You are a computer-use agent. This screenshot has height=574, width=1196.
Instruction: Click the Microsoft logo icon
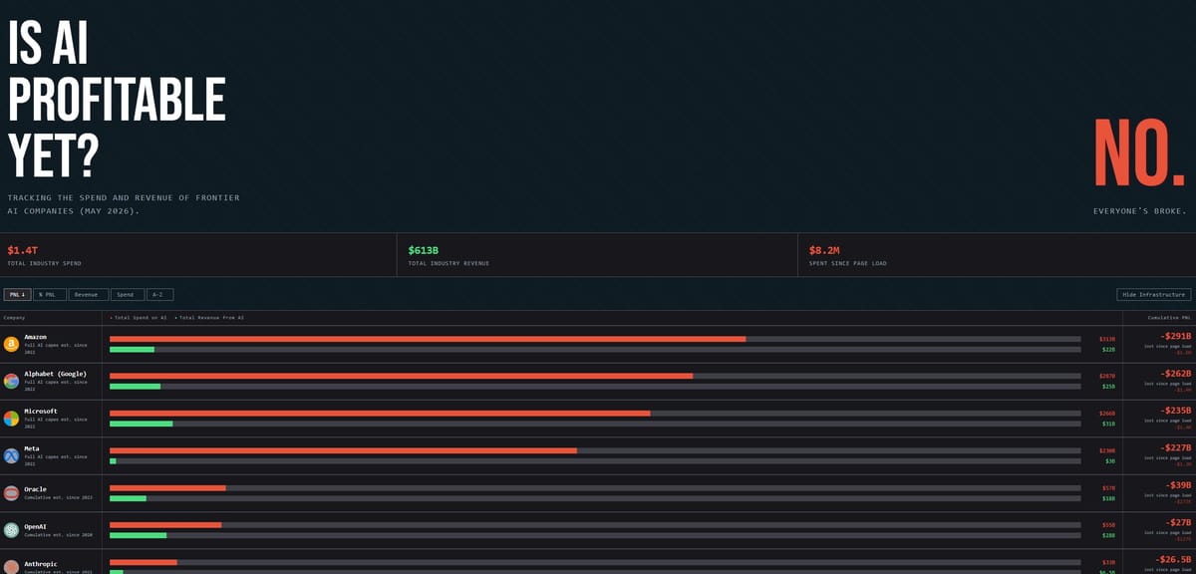pos(11,418)
